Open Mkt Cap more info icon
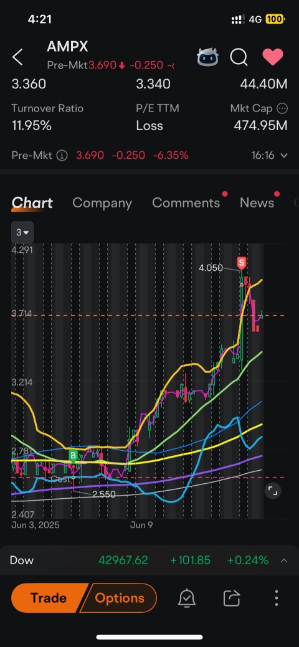The height and width of the screenshot is (647, 299). [282, 108]
